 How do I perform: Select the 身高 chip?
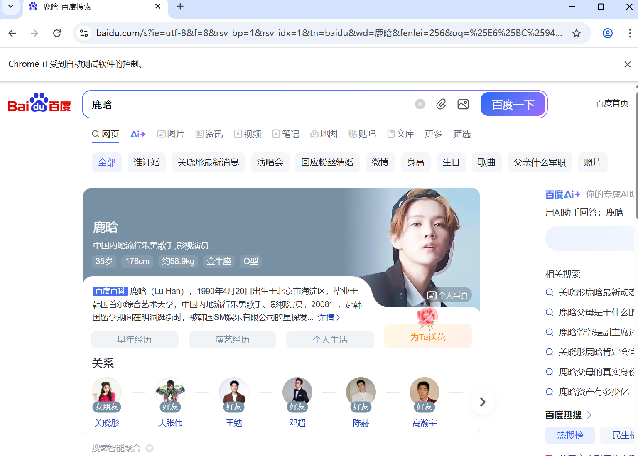[416, 162]
